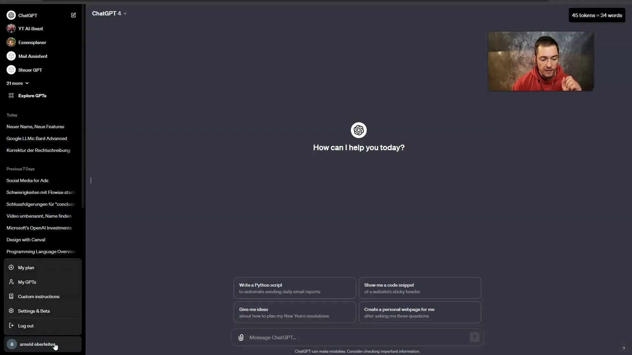
Task: Click the Mail Assistent GPT icon
Action: tap(11, 56)
